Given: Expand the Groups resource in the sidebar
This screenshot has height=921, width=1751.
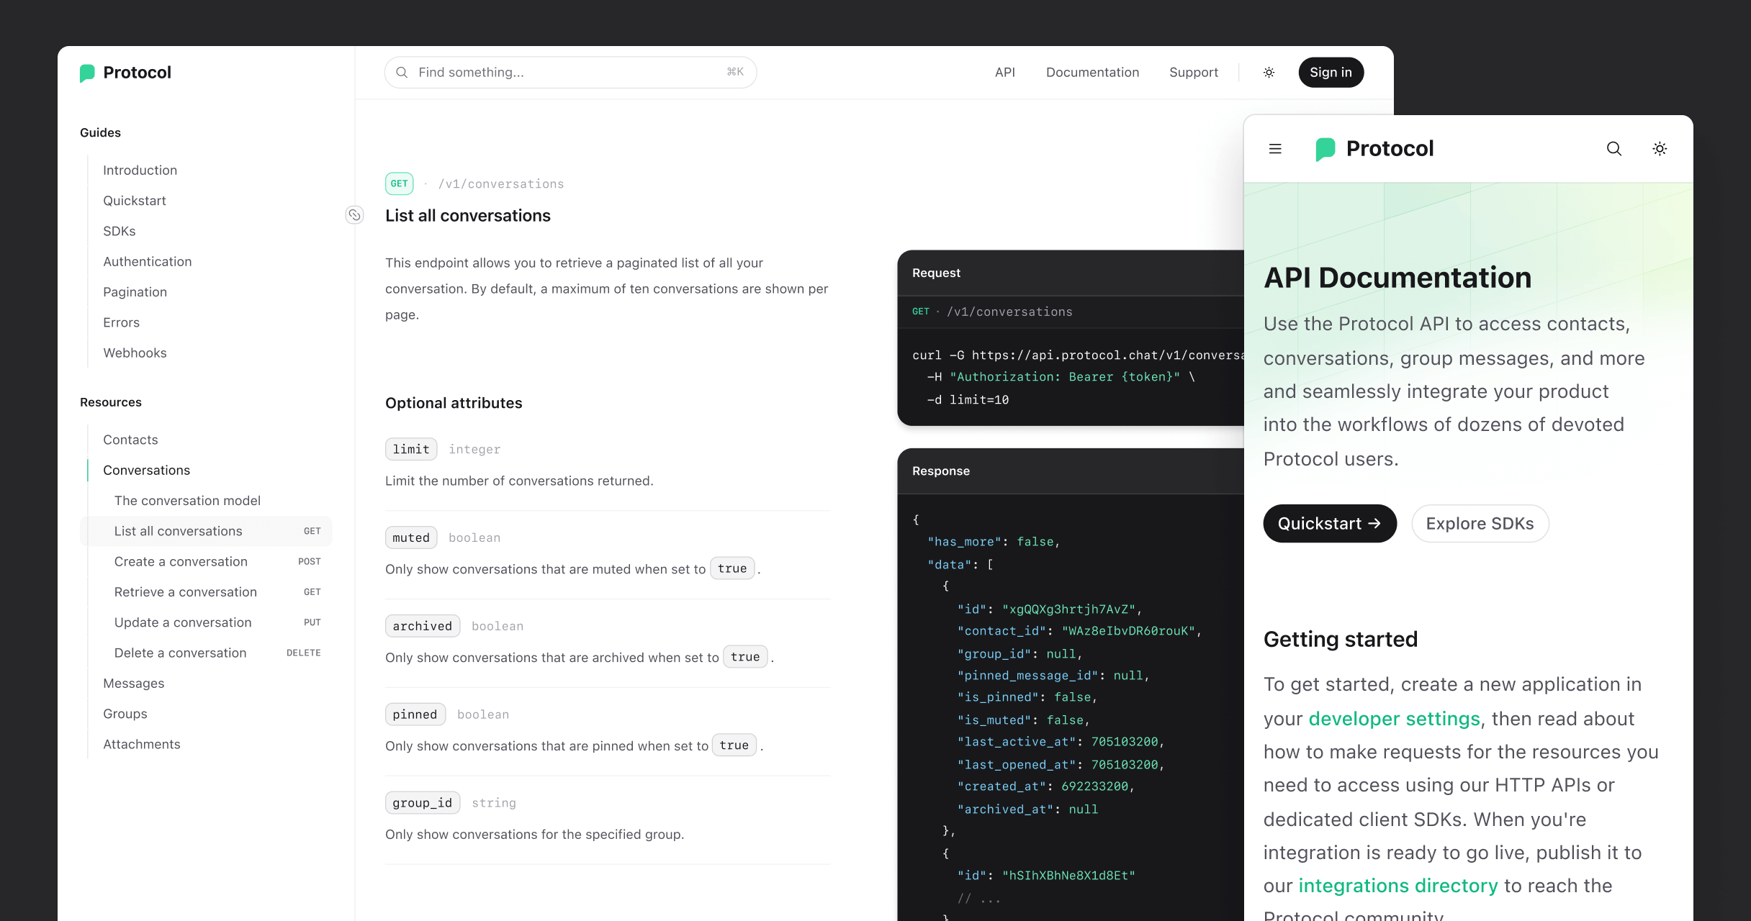Looking at the screenshot, I should click(x=125, y=713).
